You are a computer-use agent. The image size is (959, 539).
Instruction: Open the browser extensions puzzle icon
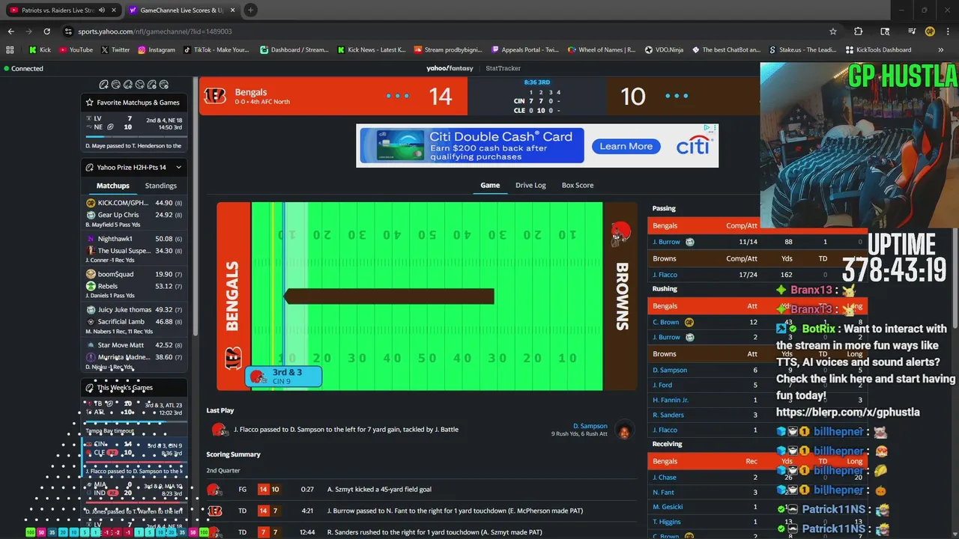tap(859, 31)
